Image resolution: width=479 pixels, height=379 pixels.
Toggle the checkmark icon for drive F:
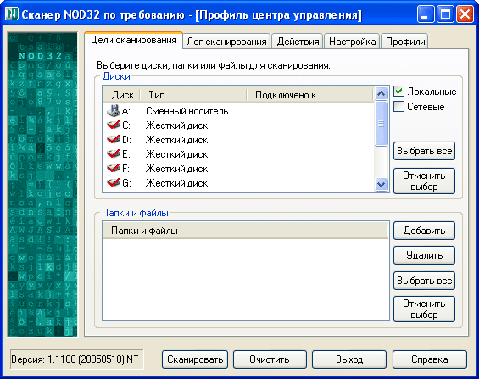click(114, 168)
